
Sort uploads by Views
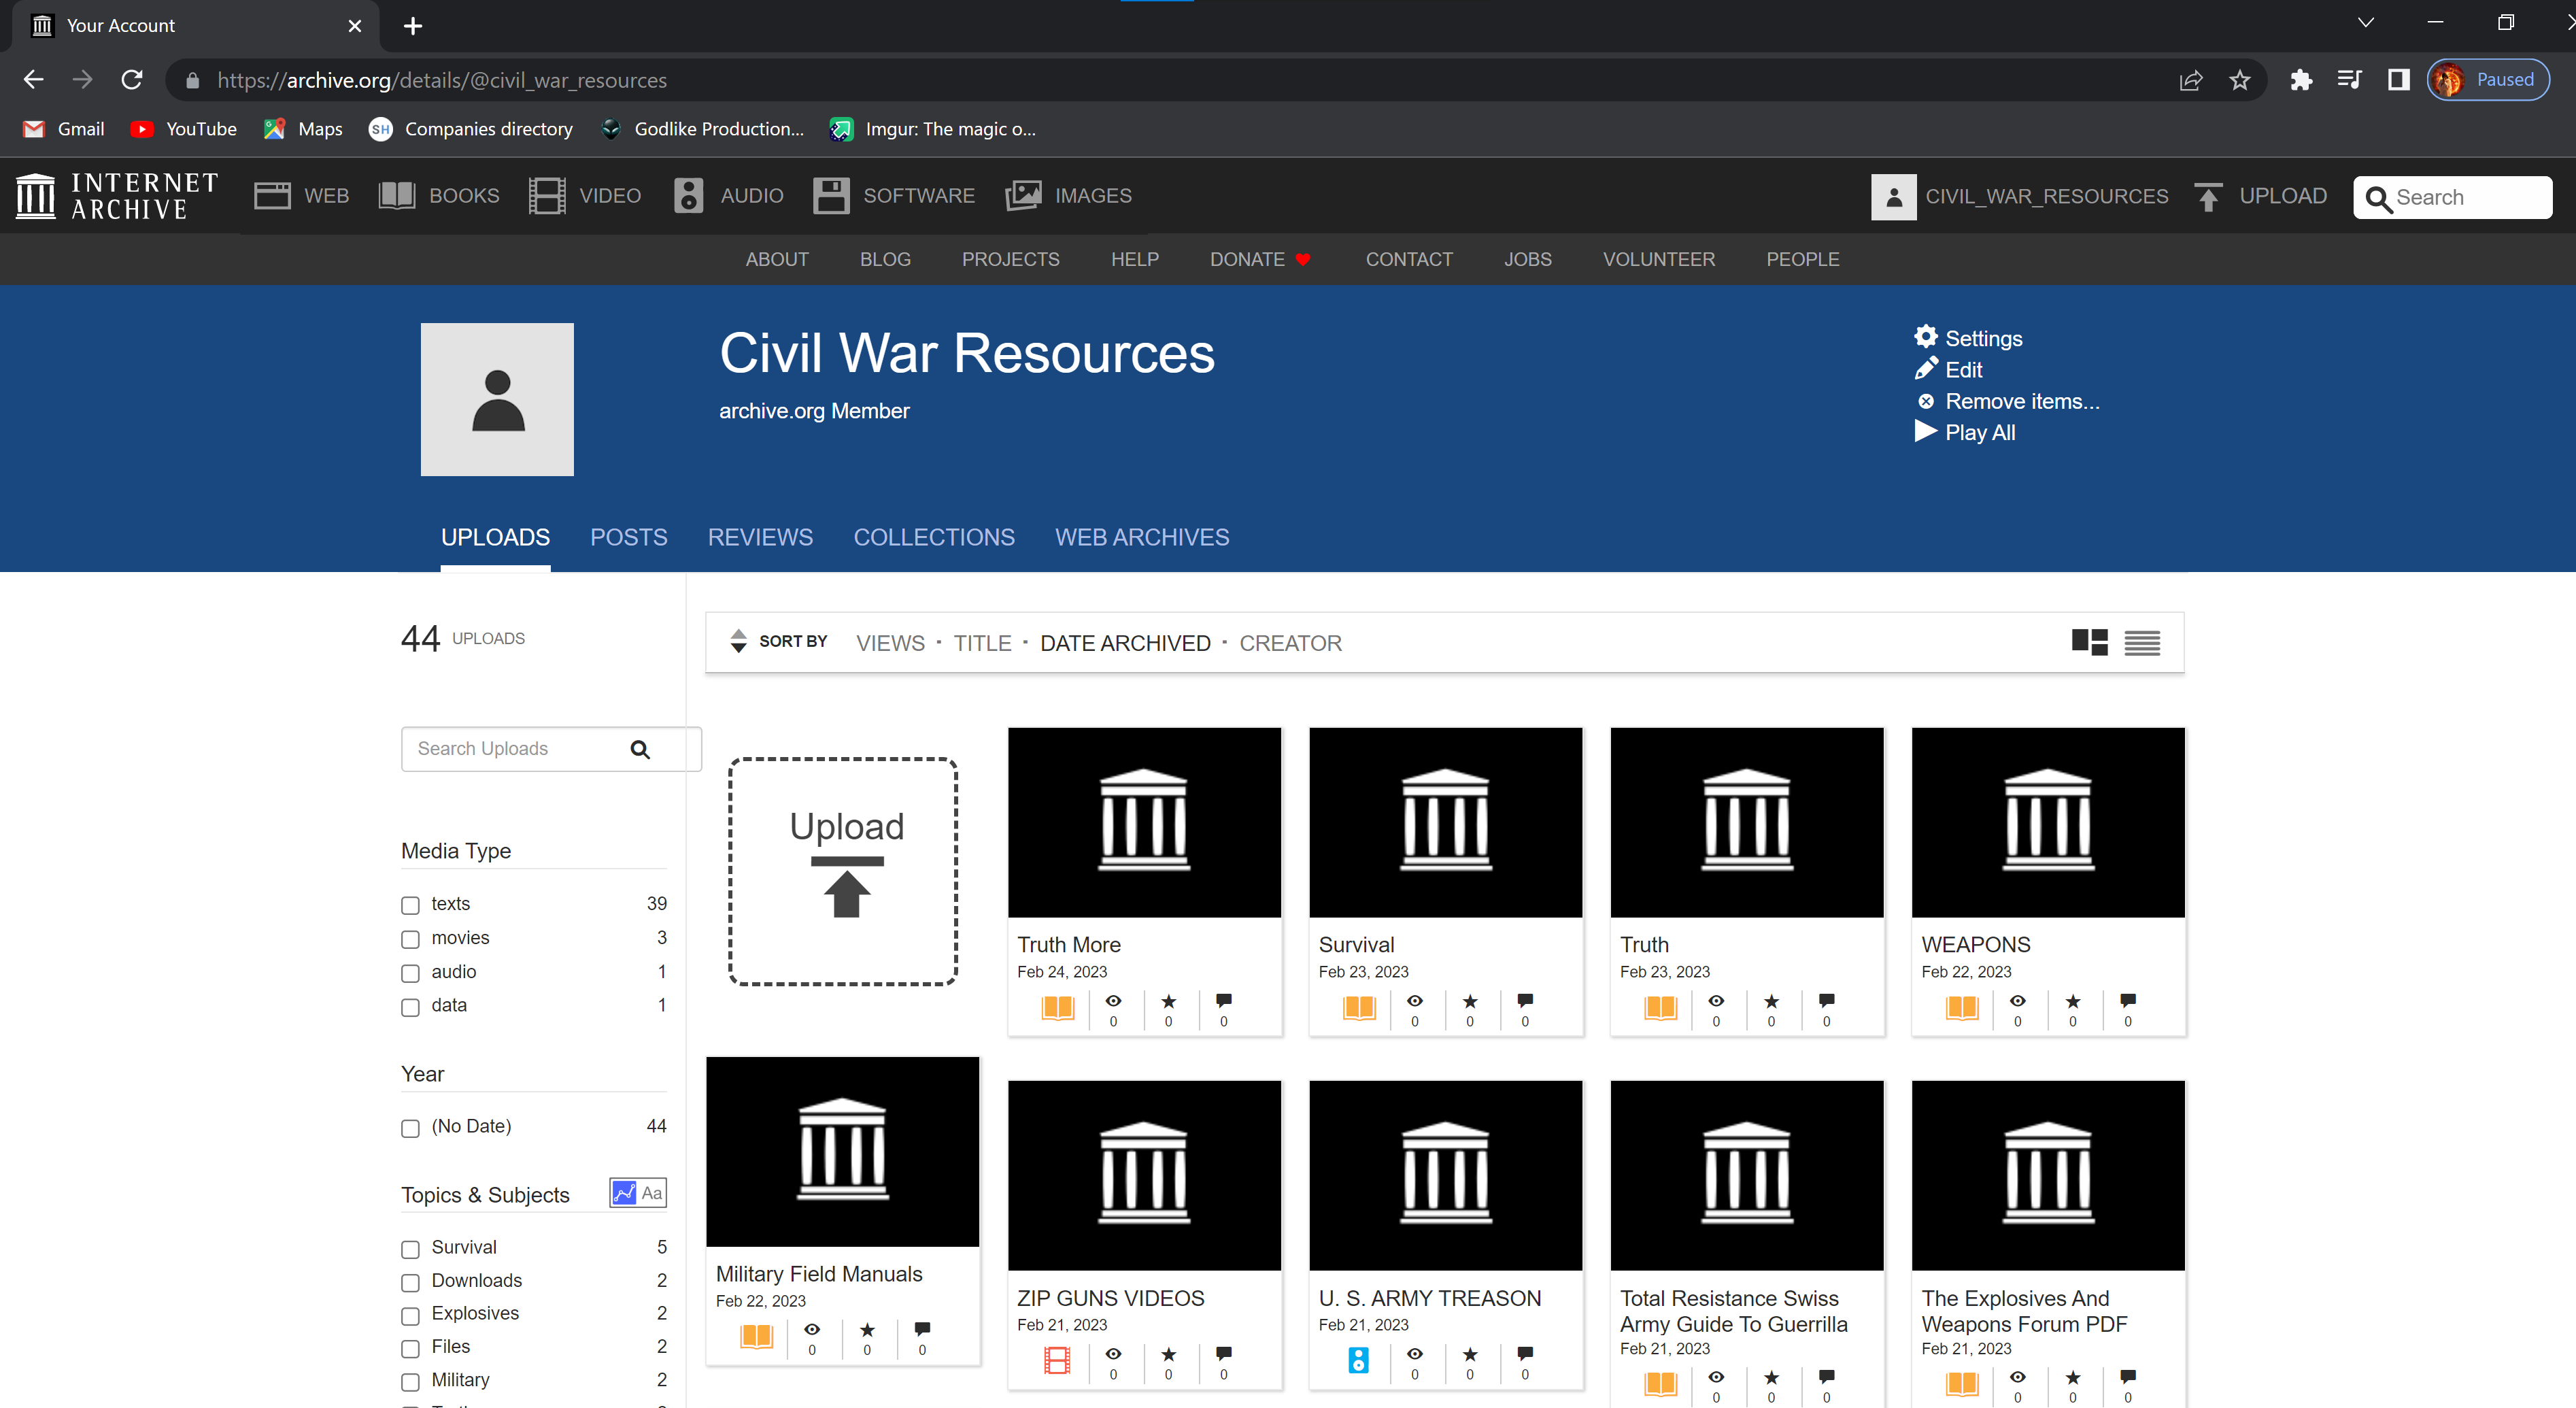coord(890,643)
